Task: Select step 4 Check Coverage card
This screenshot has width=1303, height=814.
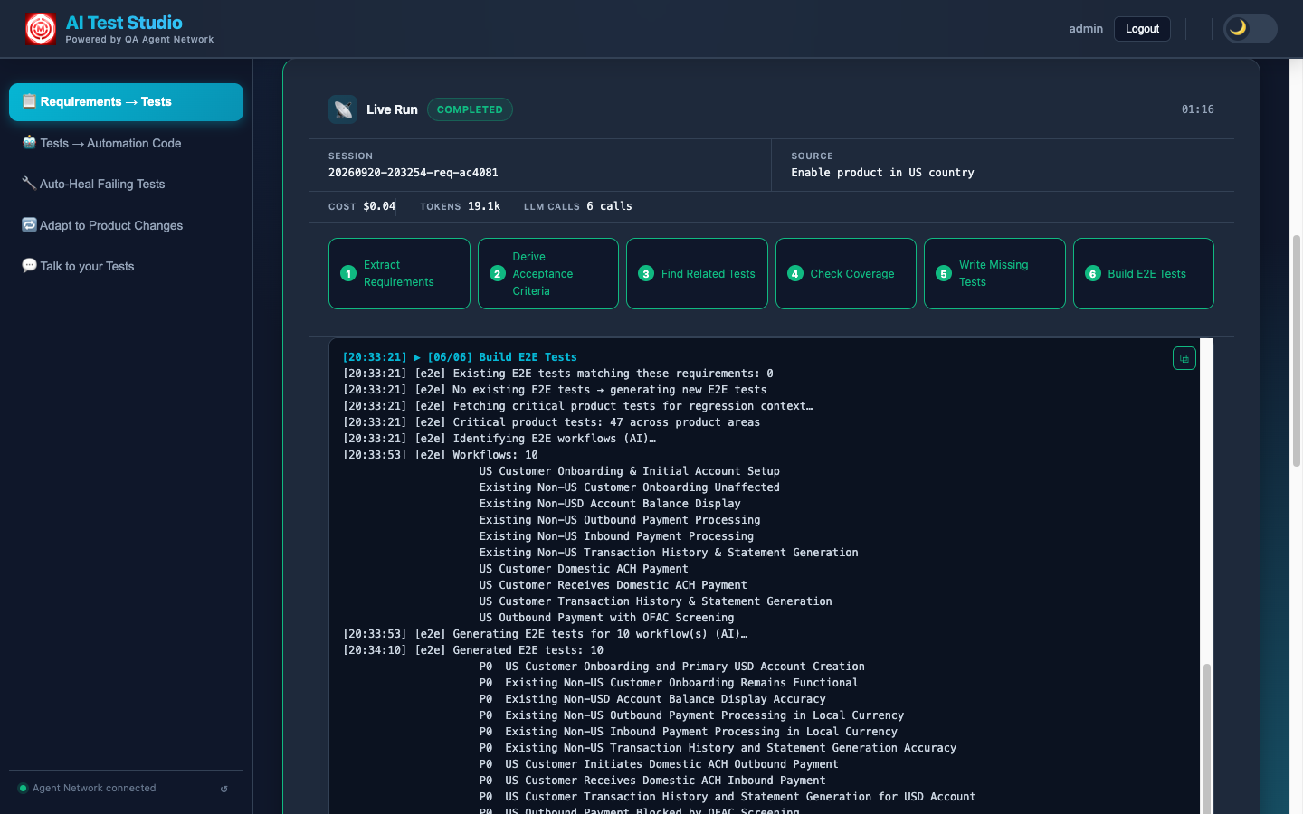Action: [x=846, y=273]
